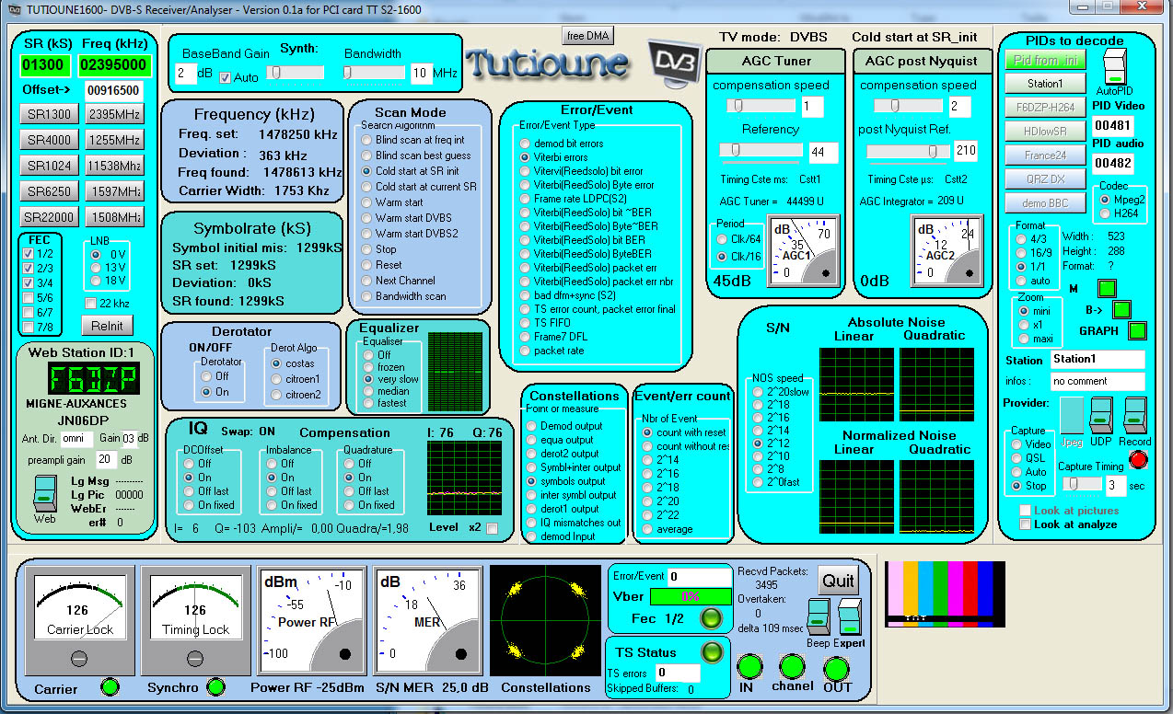Choose the H264 codec option
Viewport: 1173px width, 714px height.
point(1105,213)
